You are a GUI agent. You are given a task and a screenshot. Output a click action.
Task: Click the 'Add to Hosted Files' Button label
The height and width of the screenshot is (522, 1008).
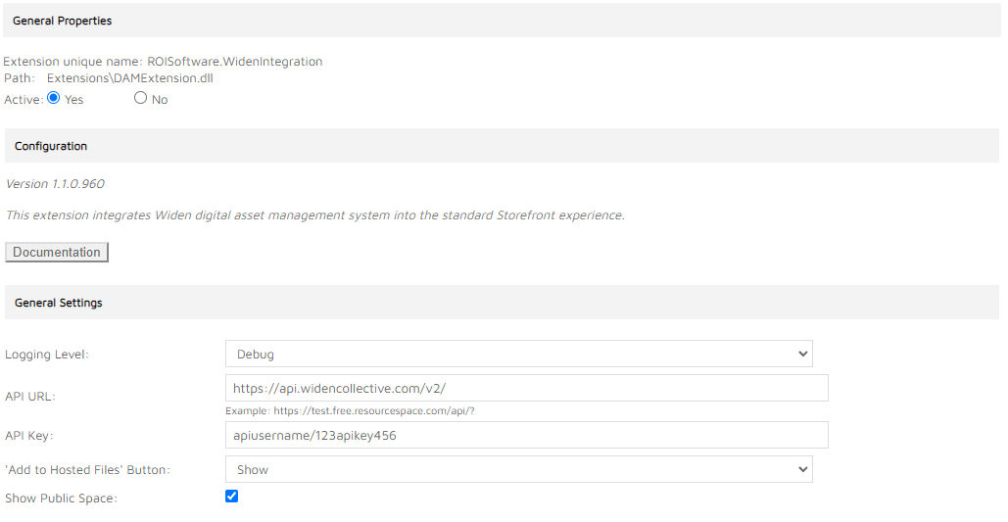[87, 470]
